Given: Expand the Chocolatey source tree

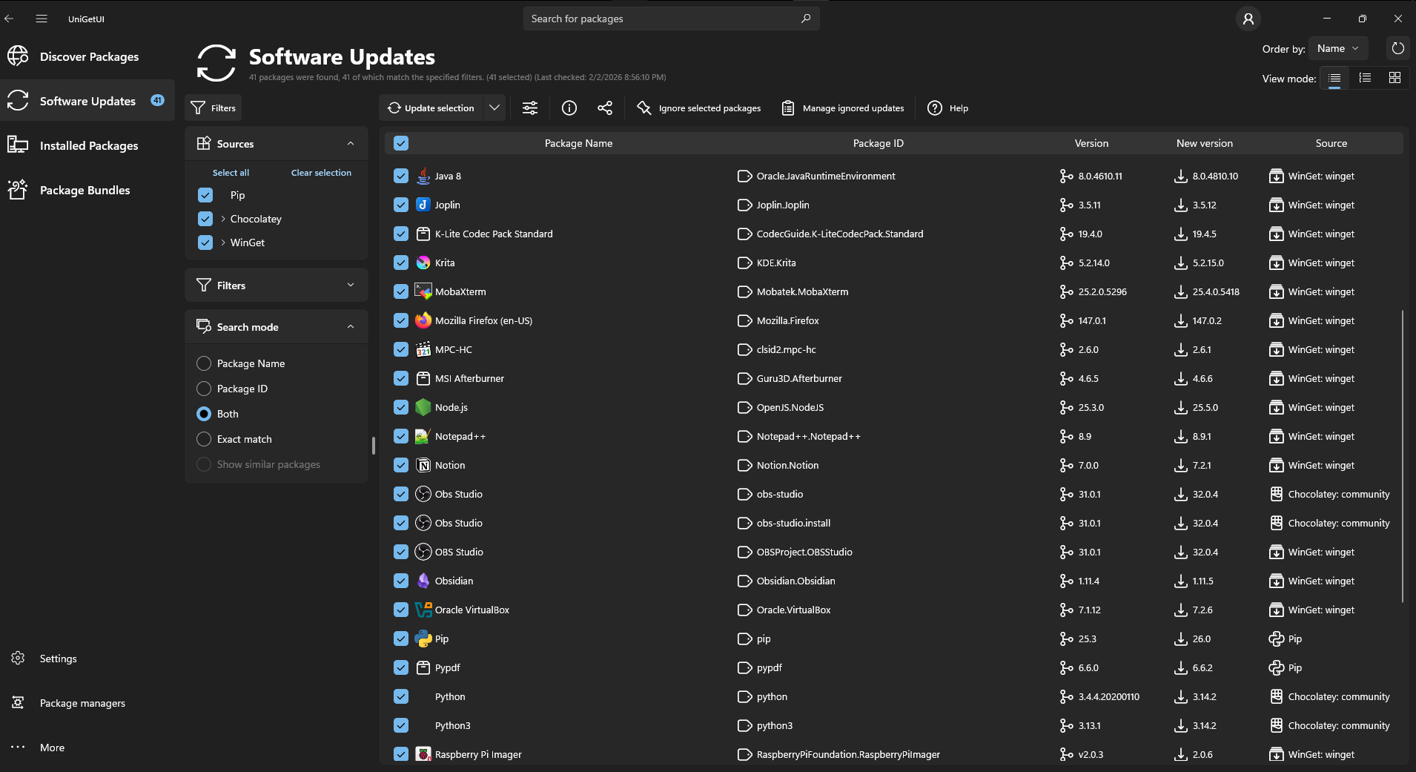Looking at the screenshot, I should pyautogui.click(x=223, y=219).
